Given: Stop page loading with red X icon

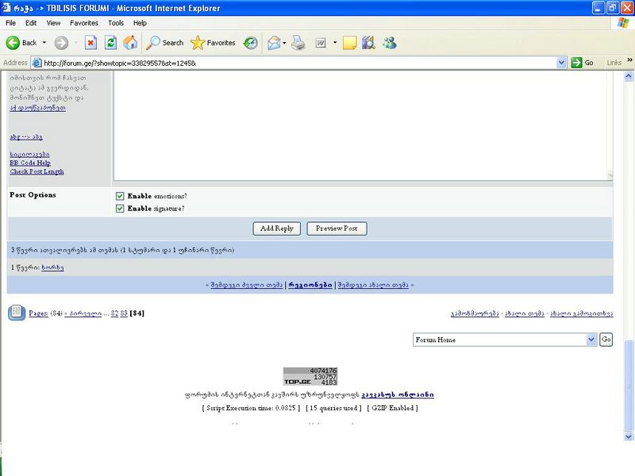Looking at the screenshot, I should click(90, 43).
